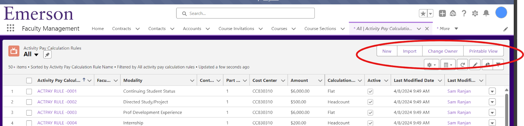Screen dimensions: 524x126
Task: Select the checkbox for ACTPAY RULE -0003
Action: coord(29,113)
